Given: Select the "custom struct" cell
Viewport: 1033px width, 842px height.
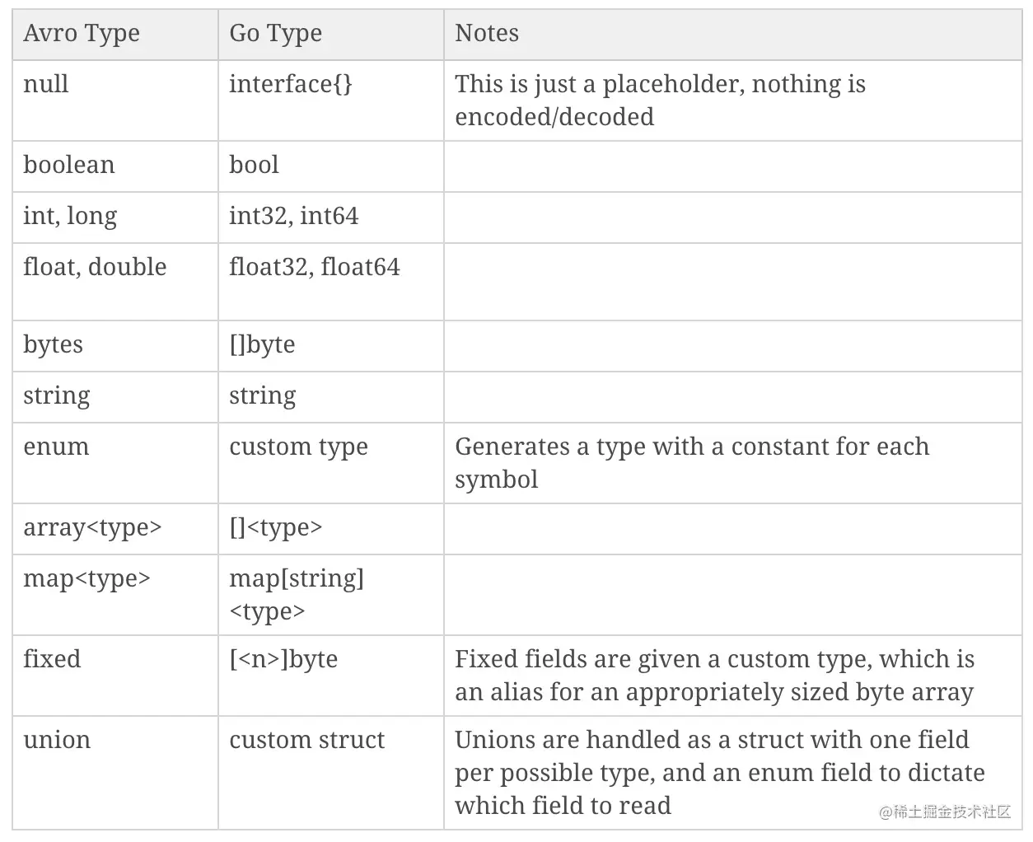Looking at the screenshot, I should (306, 740).
